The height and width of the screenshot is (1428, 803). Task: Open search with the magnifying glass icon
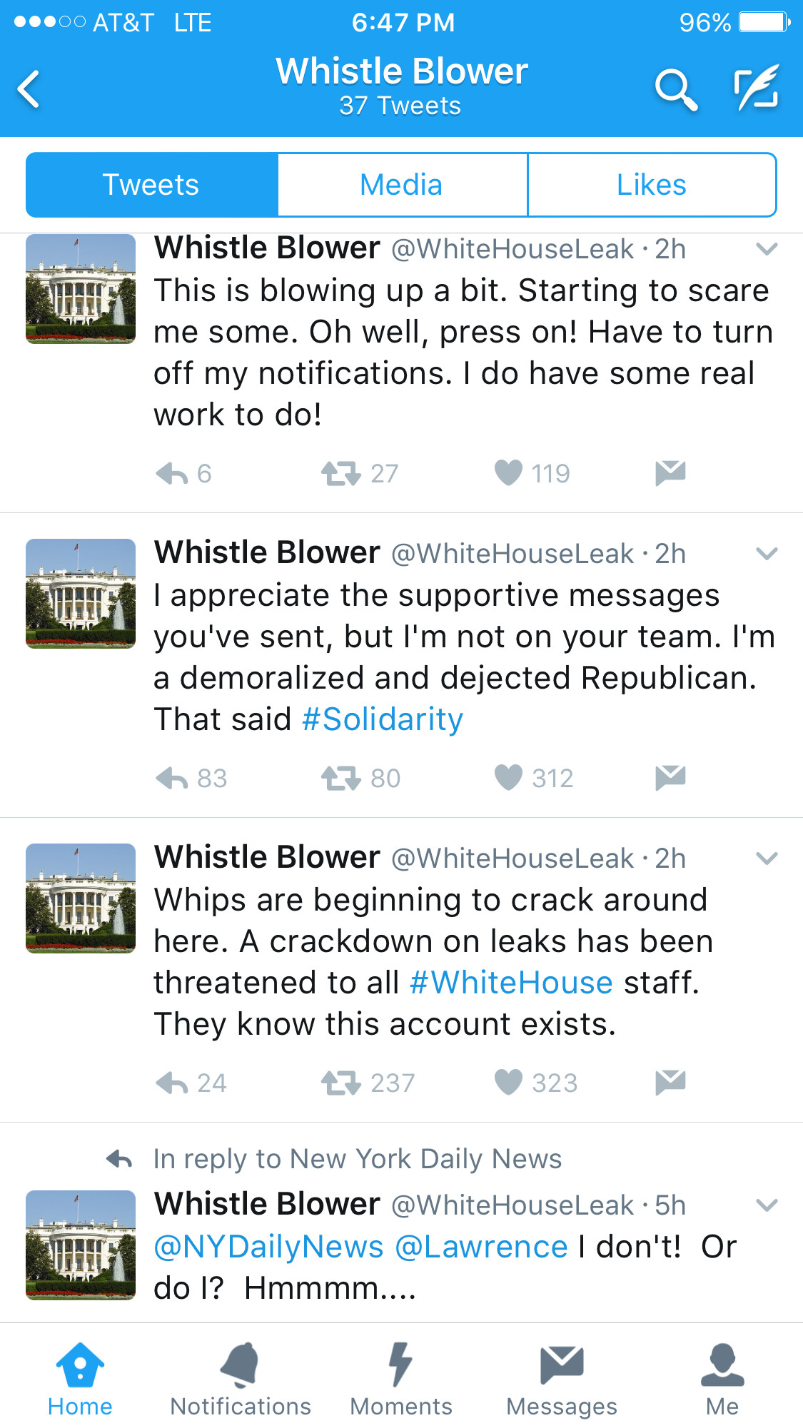[x=675, y=90]
